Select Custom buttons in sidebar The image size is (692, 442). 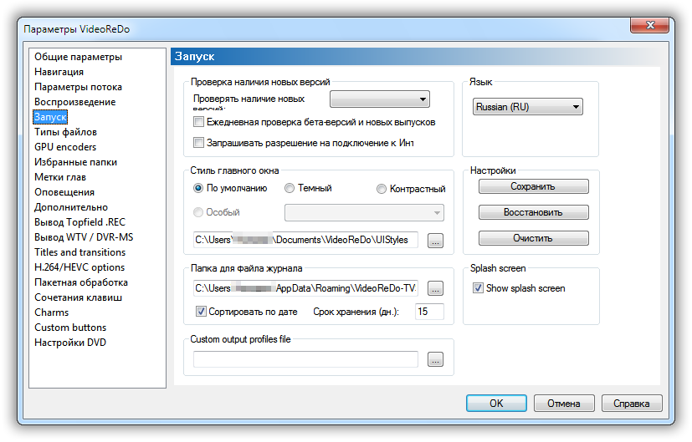[70, 327]
